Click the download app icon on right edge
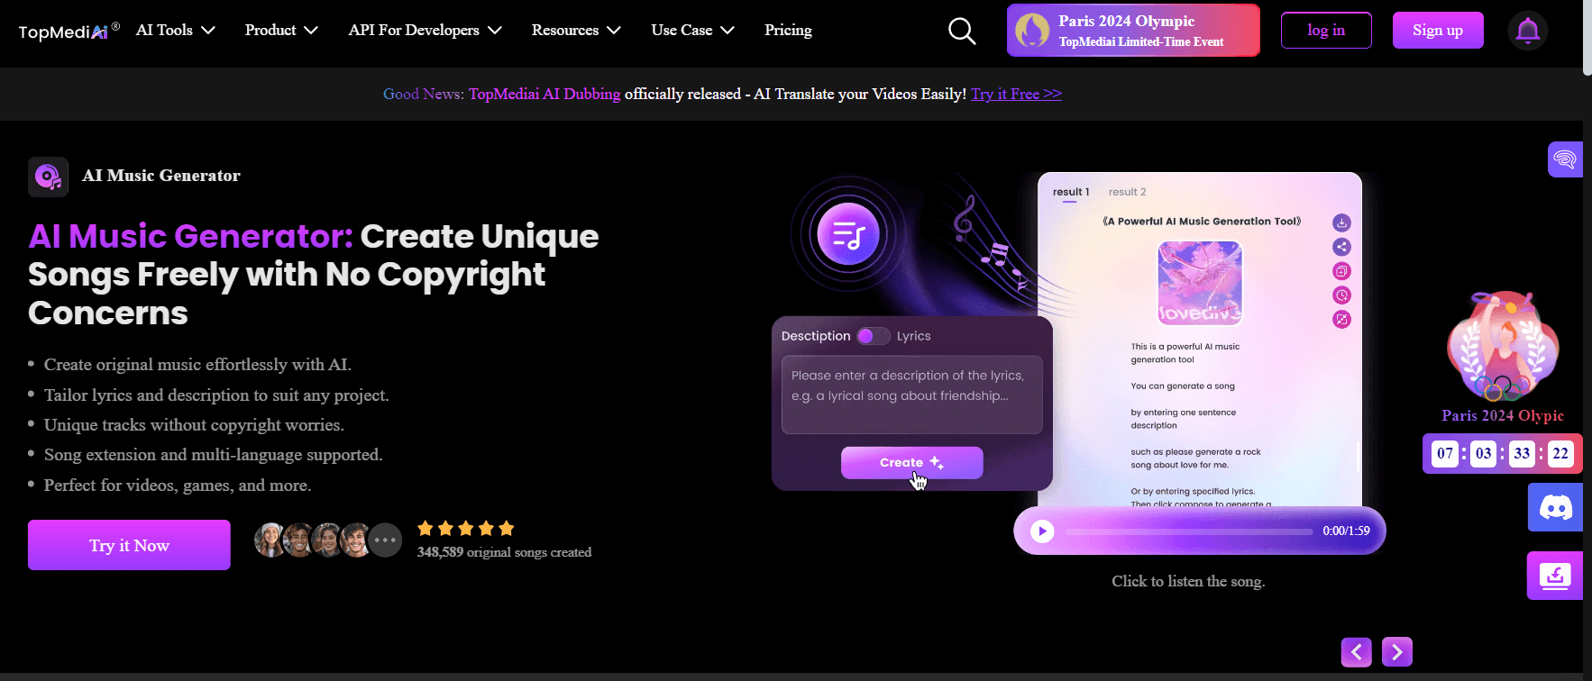Screen dimensions: 1592x681 tap(1554, 576)
